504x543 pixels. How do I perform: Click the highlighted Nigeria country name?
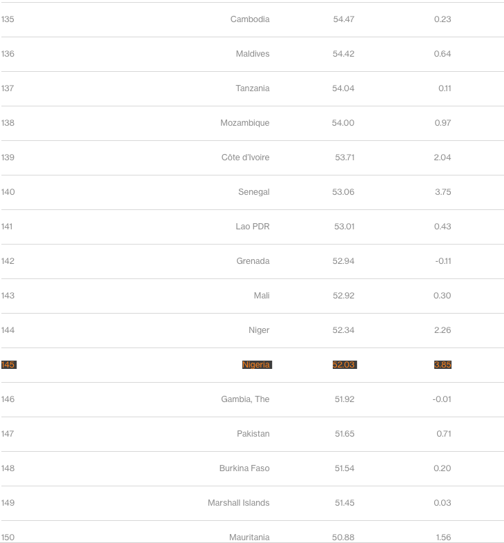tap(256, 365)
